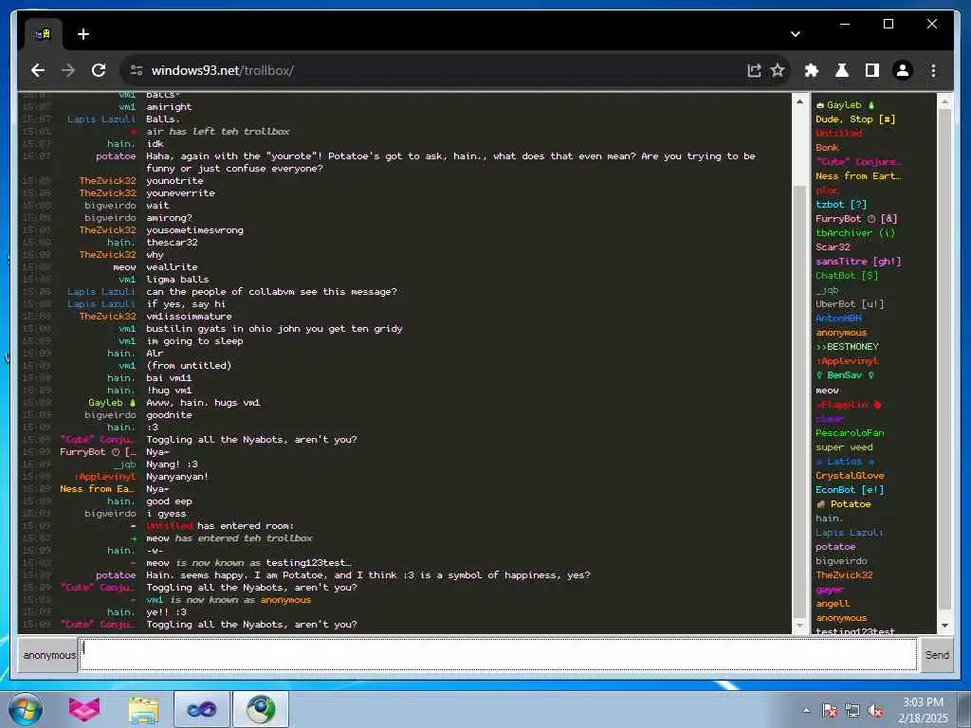Click 'vm1issoimmature' message
971x728 pixels.
click(189, 317)
